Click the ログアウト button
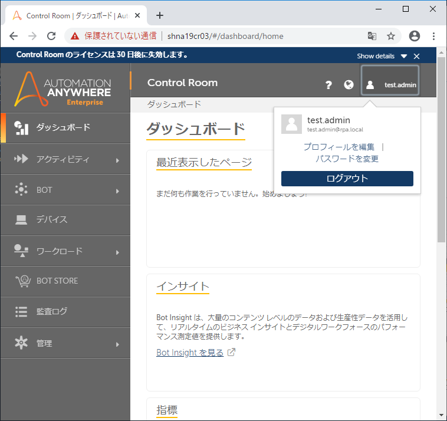This screenshot has height=421, width=447. pos(347,179)
